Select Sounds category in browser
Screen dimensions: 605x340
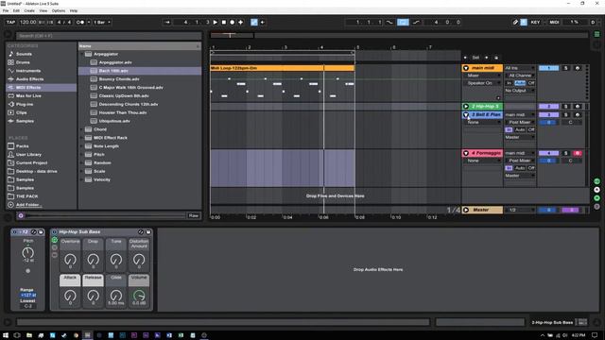pyautogui.click(x=24, y=54)
